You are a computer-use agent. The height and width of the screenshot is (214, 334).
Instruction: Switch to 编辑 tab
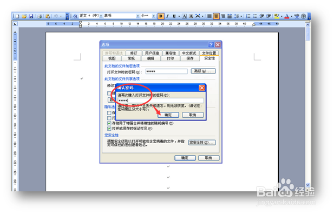tap(150, 58)
